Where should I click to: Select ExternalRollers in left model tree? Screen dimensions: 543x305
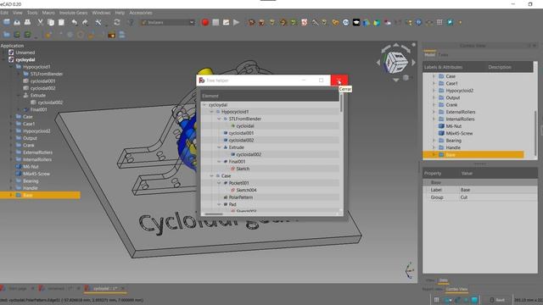point(37,152)
